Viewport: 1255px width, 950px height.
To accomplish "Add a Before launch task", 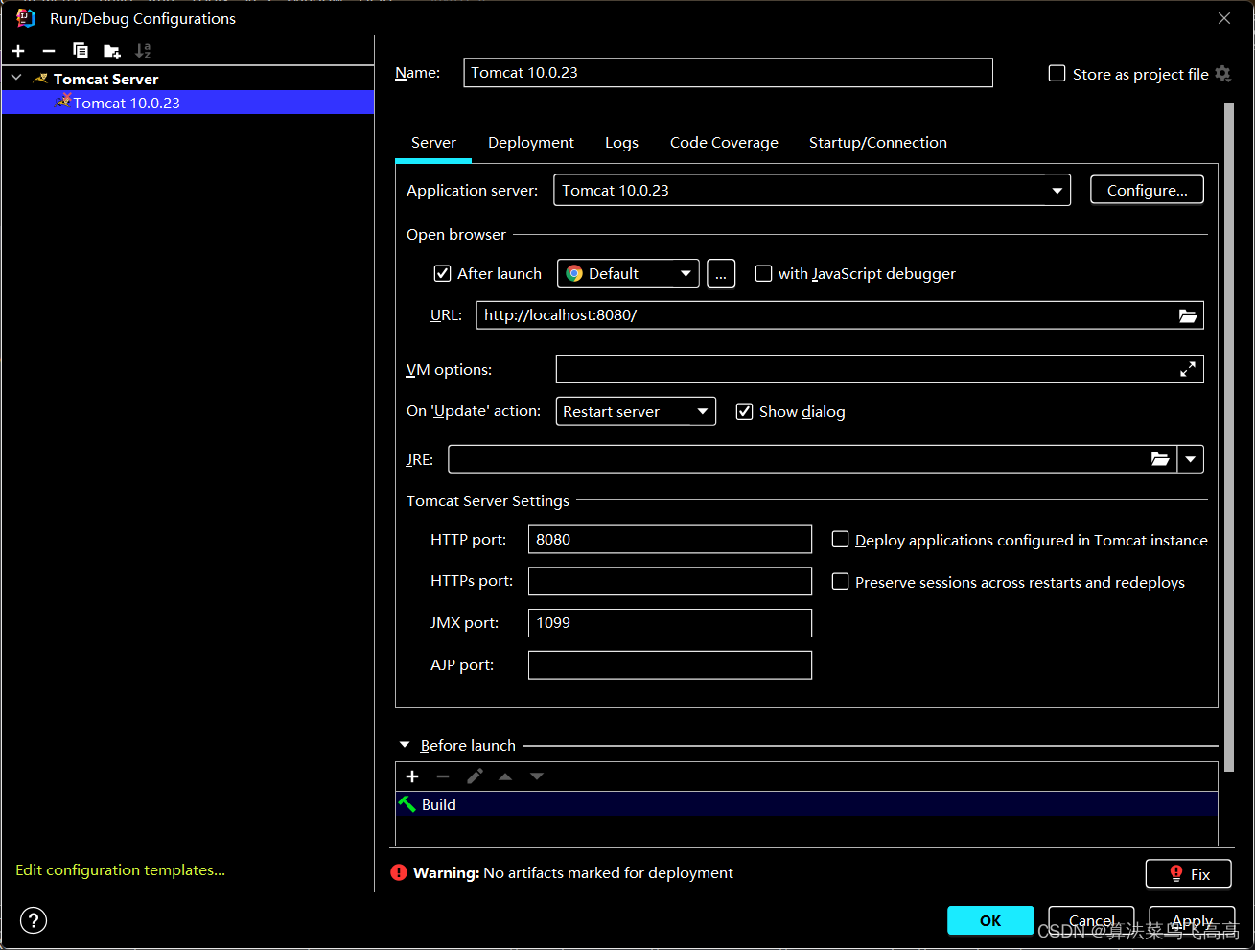I will [x=412, y=776].
